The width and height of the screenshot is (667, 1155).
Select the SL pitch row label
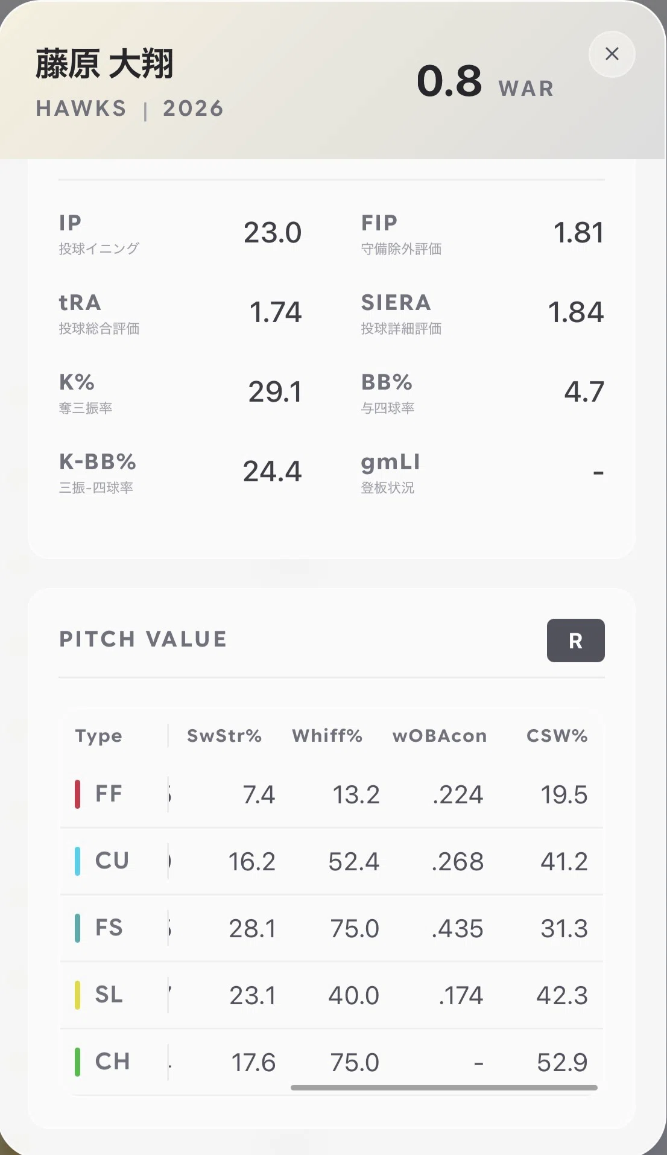[x=109, y=995]
